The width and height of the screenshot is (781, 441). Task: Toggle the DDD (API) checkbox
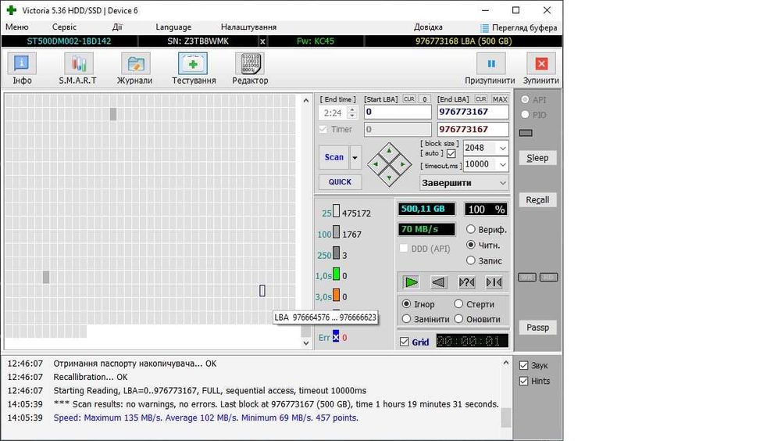pyautogui.click(x=404, y=249)
